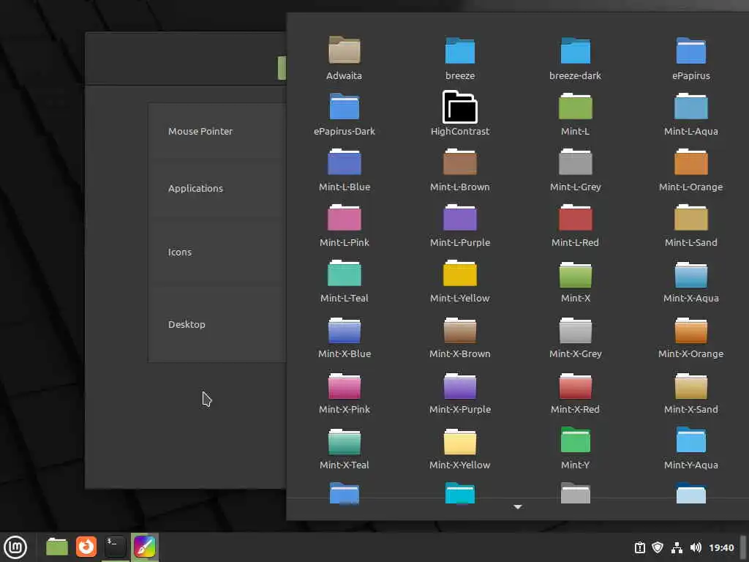The height and width of the screenshot is (562, 749).
Task: Choose the Mint-L-Yellow icon theme
Action: pyautogui.click(x=459, y=281)
